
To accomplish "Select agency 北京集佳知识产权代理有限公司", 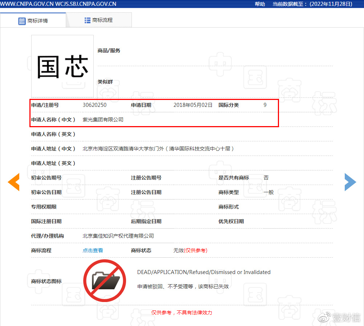I will tap(118, 236).
